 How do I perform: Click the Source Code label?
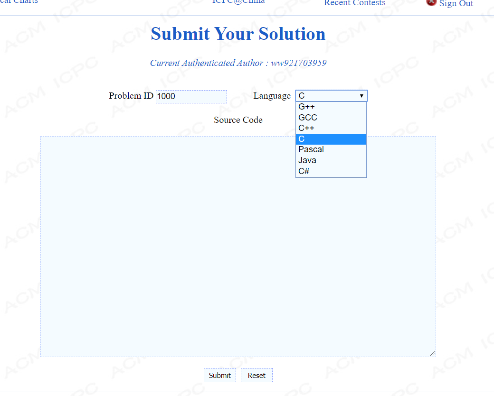(x=238, y=120)
